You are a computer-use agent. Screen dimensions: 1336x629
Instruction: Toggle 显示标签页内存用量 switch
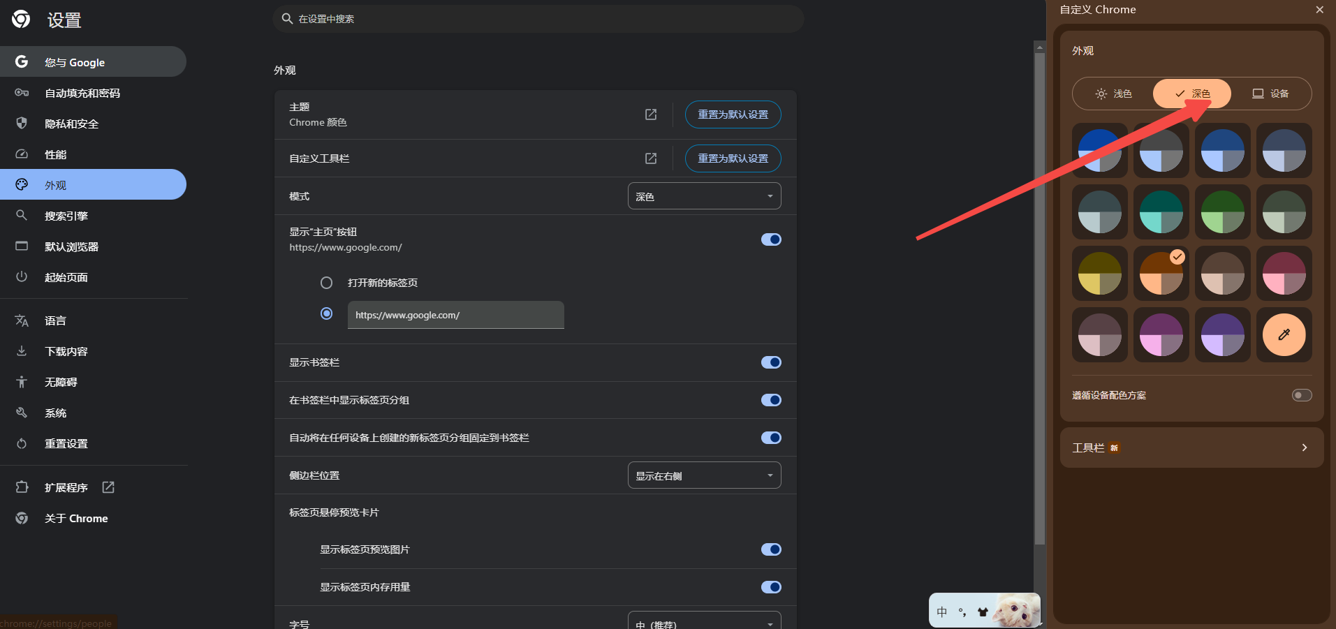tap(771, 587)
